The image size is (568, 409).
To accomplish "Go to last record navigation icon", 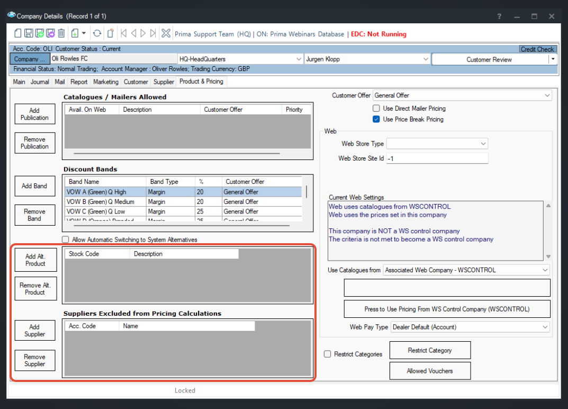I will (153, 33).
